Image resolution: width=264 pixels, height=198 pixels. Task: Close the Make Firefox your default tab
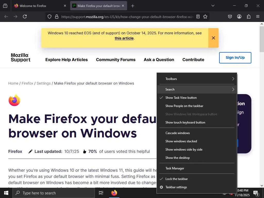pyautogui.click(x=123, y=6)
